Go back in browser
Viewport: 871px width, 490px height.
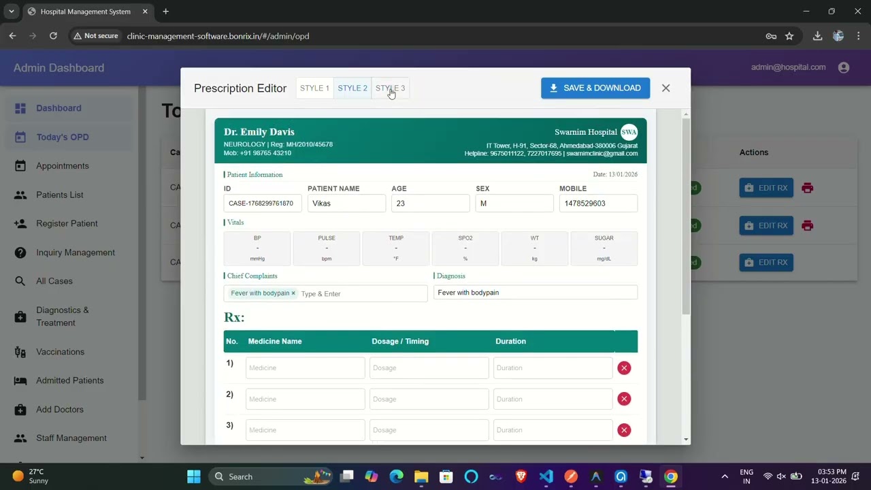tap(12, 36)
